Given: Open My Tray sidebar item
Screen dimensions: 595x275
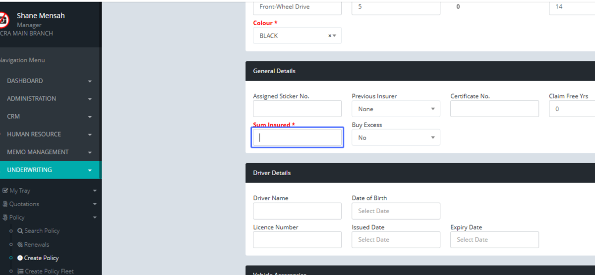Looking at the screenshot, I should [20, 190].
